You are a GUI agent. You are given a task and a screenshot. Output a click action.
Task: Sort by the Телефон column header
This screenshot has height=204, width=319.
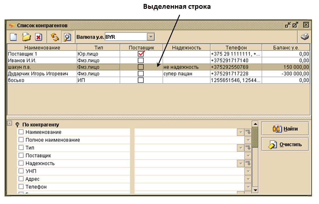click(x=236, y=47)
